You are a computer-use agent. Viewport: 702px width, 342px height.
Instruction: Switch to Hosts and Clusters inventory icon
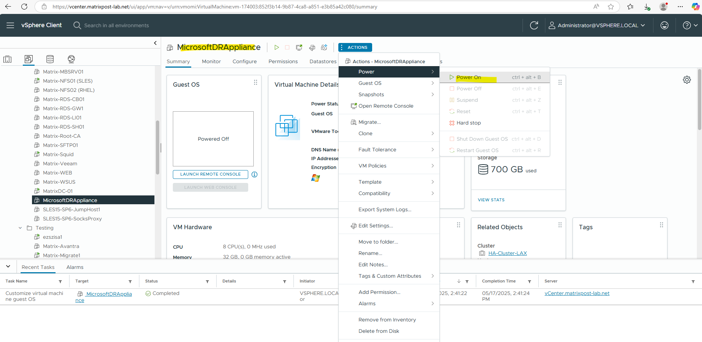click(7, 59)
